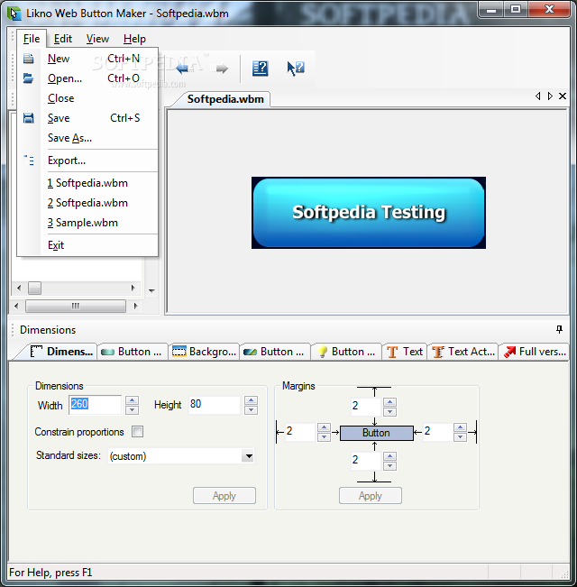Switch to the Text Act... tab

point(463,352)
